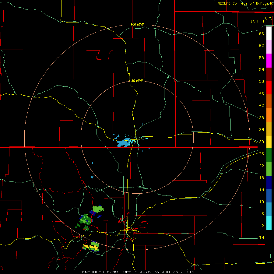Click the "14" legend value

(262, 190)
